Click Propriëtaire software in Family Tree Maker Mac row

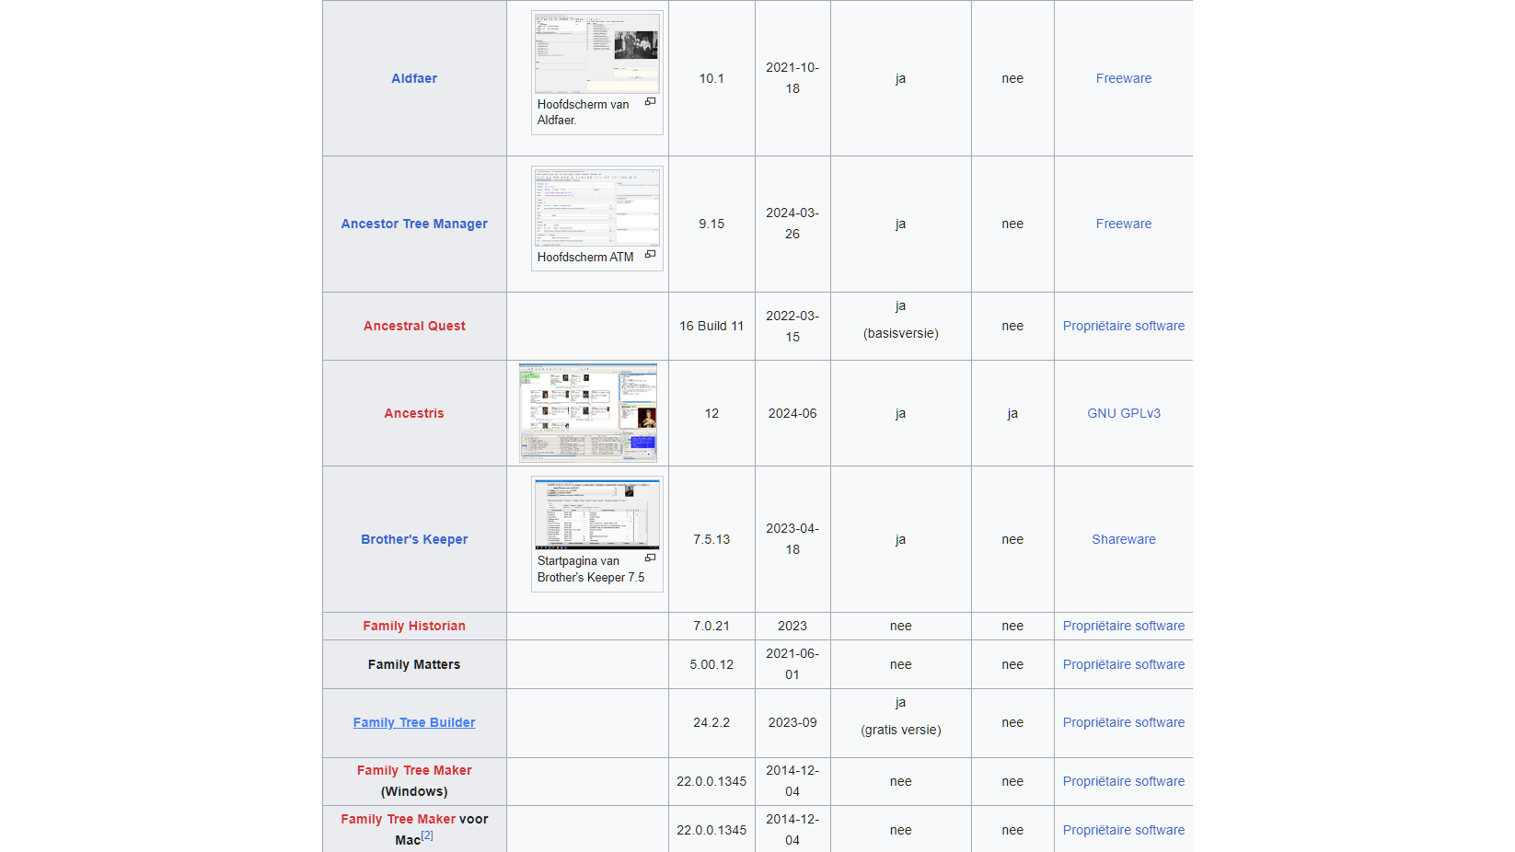pyautogui.click(x=1124, y=830)
